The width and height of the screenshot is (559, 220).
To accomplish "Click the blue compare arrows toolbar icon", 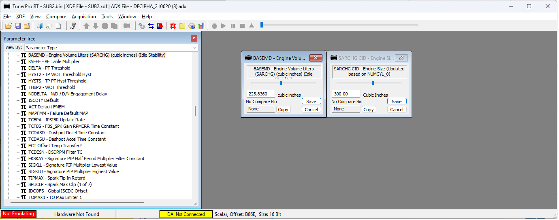I will tap(151, 26).
